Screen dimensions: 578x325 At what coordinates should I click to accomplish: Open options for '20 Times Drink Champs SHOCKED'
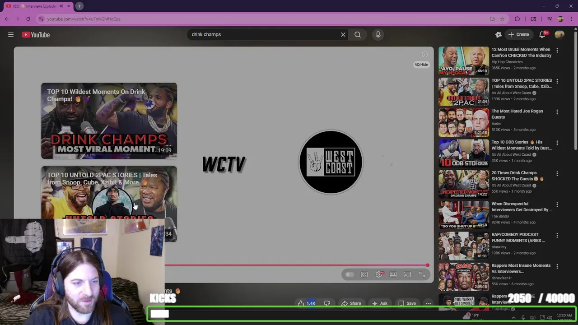click(557, 174)
